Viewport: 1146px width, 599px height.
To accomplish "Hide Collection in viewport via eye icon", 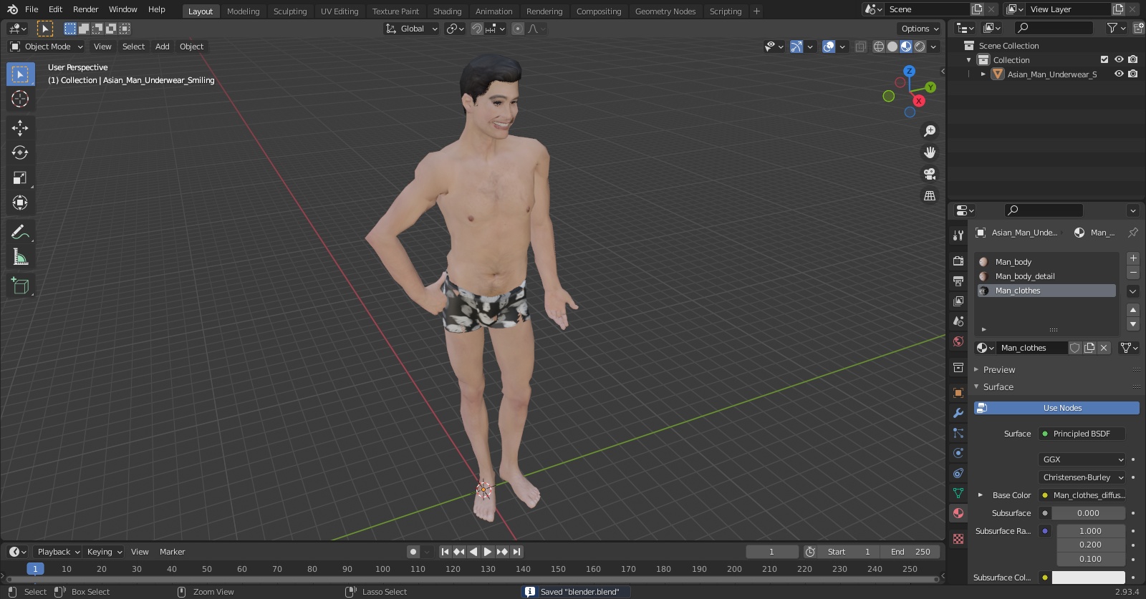I will pos(1119,59).
